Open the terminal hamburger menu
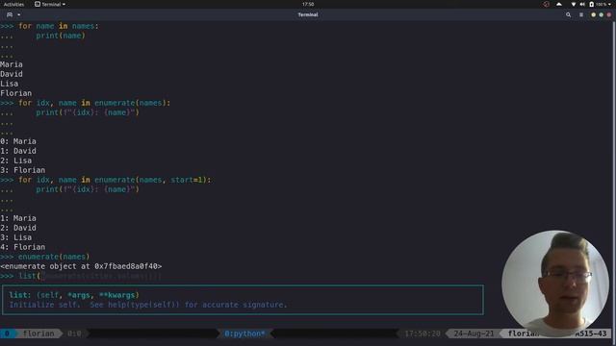Image resolution: width=616 pixels, height=346 pixels. 581,14
